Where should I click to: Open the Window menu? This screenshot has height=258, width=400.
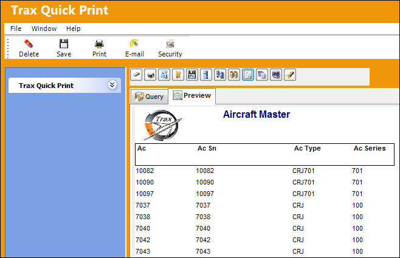[44, 29]
